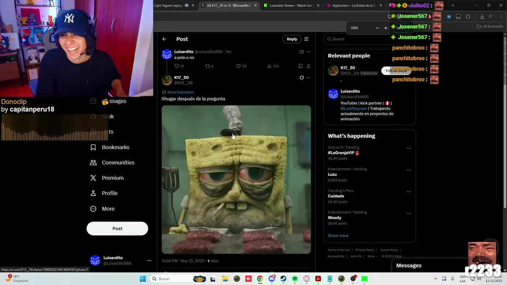Go back using the arrow beside Post

click(164, 39)
